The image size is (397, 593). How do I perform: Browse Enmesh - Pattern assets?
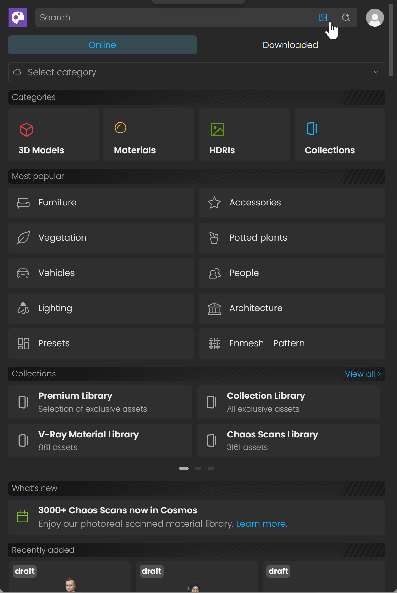292,343
